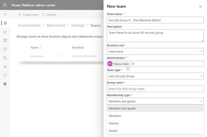Click the horizontal scrollbar under teams table
Image resolution: width=207 pixels, height=137 pixels.
(62, 63)
